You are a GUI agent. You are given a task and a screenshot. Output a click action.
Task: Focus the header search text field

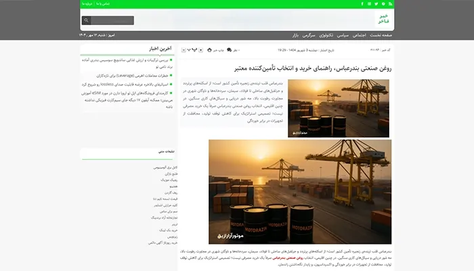point(112,20)
